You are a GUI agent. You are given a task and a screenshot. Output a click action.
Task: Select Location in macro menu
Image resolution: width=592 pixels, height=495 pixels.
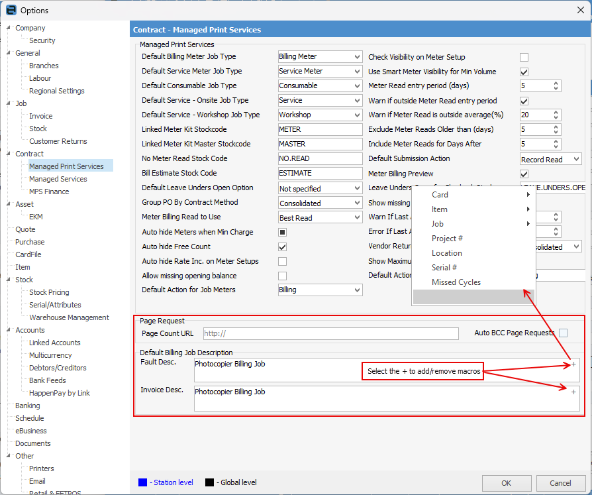point(446,253)
